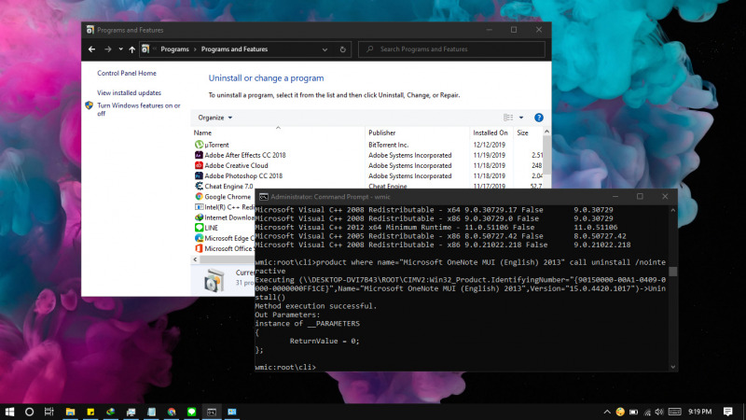Expand address bar history dropdown
746x420 pixels.
pos(325,49)
